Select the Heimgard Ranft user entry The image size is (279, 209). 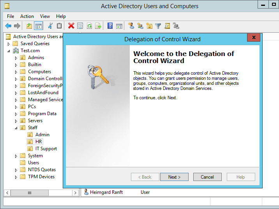pos(106,192)
